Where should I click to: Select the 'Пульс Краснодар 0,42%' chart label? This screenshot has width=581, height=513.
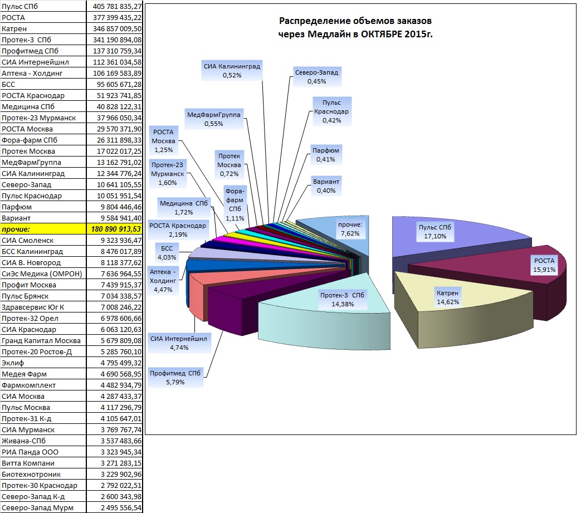[331, 111]
